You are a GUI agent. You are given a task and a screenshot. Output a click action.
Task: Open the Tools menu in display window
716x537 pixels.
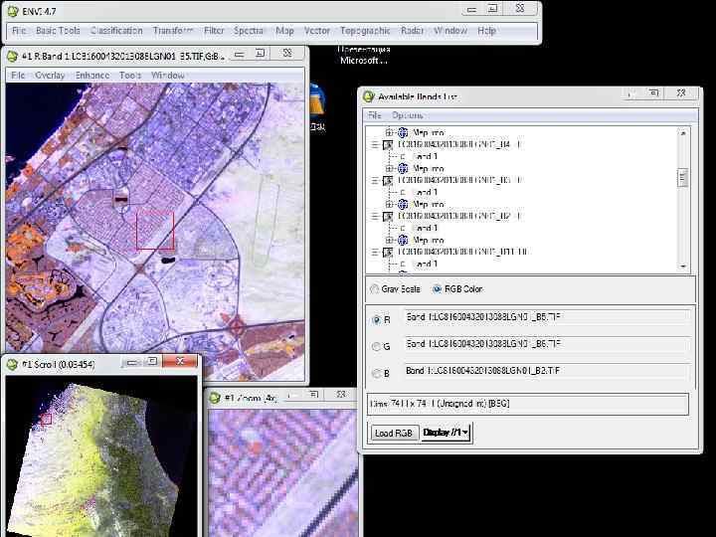pyautogui.click(x=130, y=75)
